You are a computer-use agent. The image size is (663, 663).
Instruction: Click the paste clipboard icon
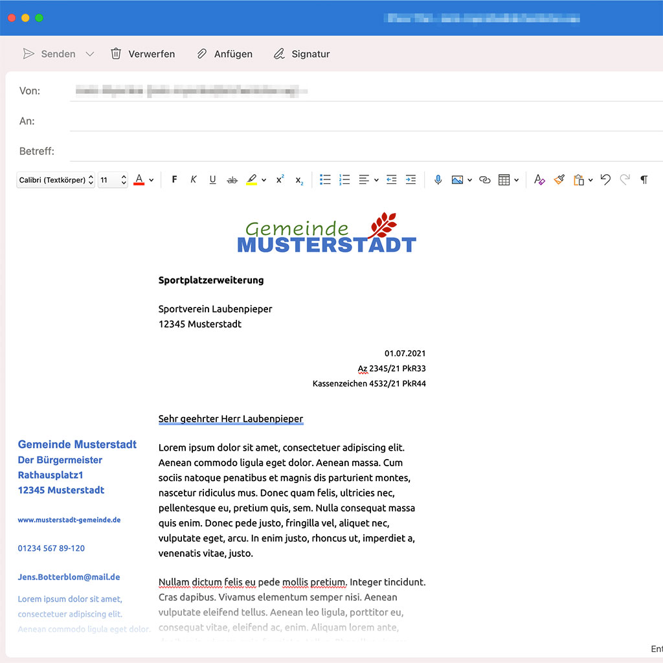pos(578,180)
